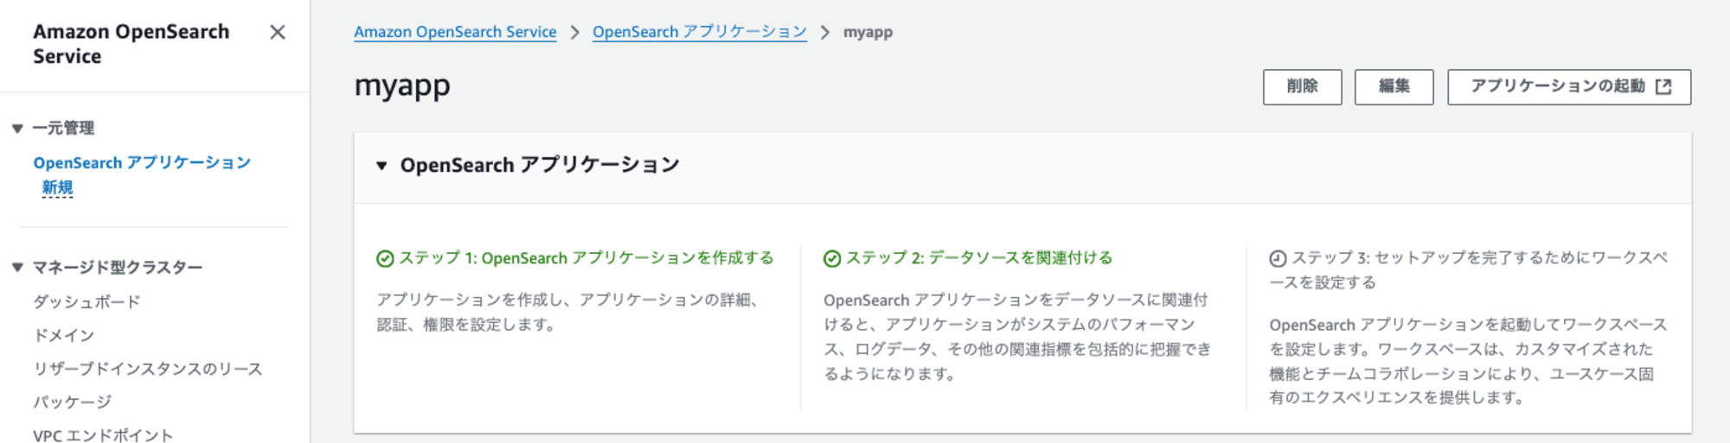1730x443 pixels.
Task: Open パッケージ in the sidebar
Action: 73,402
